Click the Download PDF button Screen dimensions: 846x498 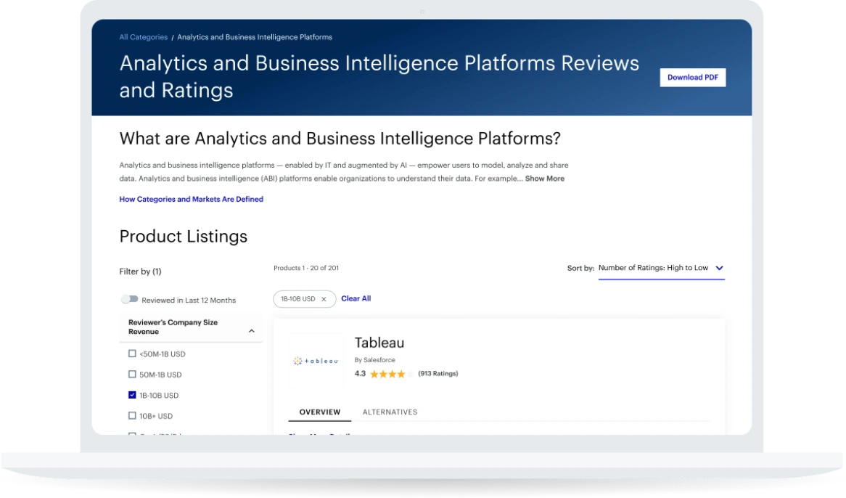692,78
